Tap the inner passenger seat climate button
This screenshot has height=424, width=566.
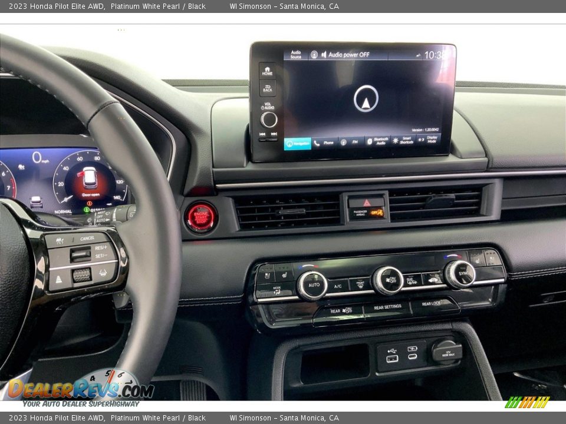pos(476,258)
